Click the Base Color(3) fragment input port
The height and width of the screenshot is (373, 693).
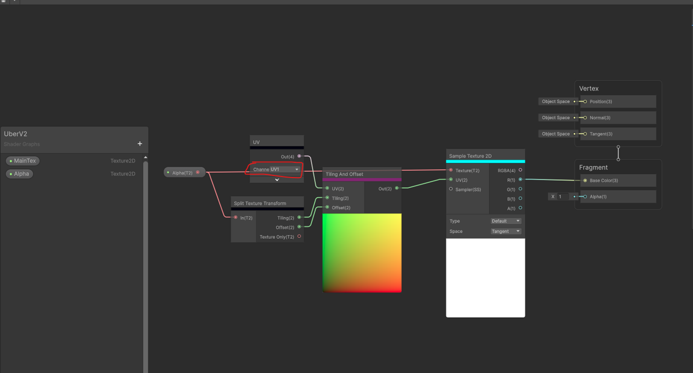[x=585, y=181]
